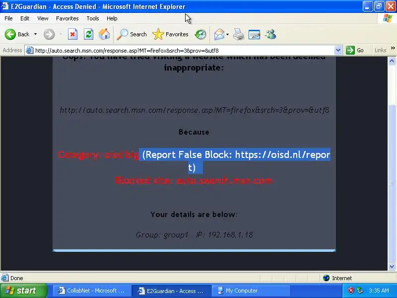397x298 pixels.
Task: Open the Help menu
Action: click(x=112, y=18)
